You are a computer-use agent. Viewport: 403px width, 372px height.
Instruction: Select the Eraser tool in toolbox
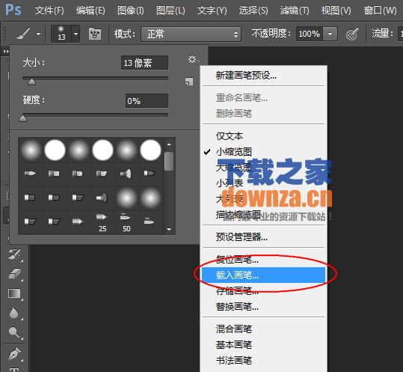pyautogui.click(x=15, y=274)
